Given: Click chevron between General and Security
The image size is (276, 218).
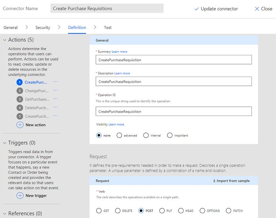Looking at the screenshot, I should coord(27,27).
